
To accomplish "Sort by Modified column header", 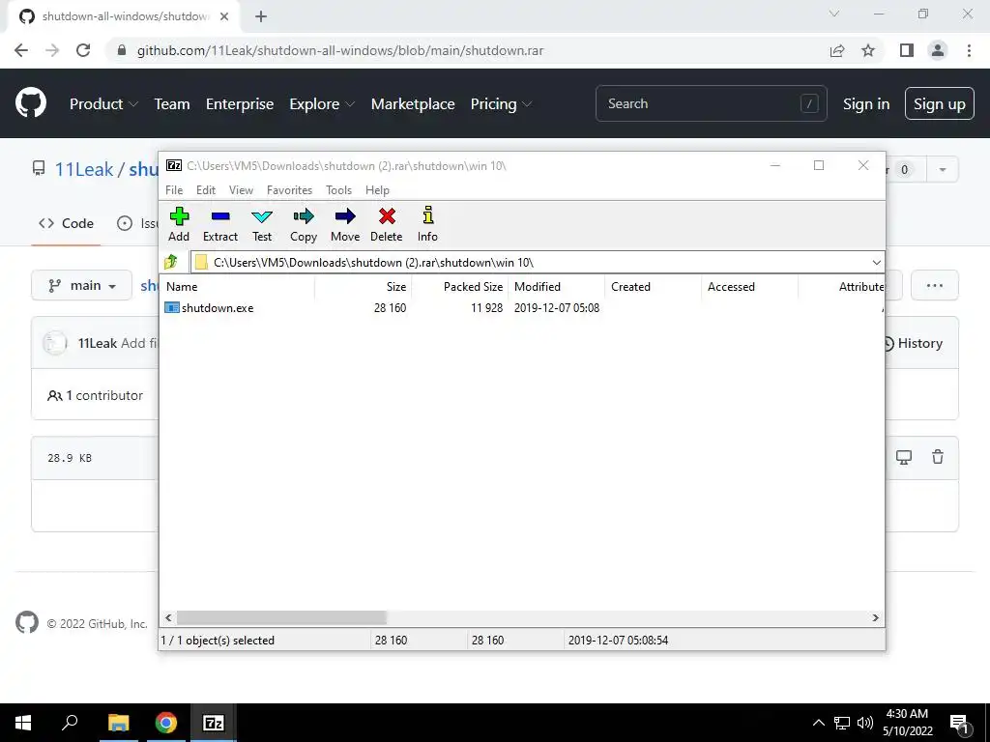I will pos(556,286).
